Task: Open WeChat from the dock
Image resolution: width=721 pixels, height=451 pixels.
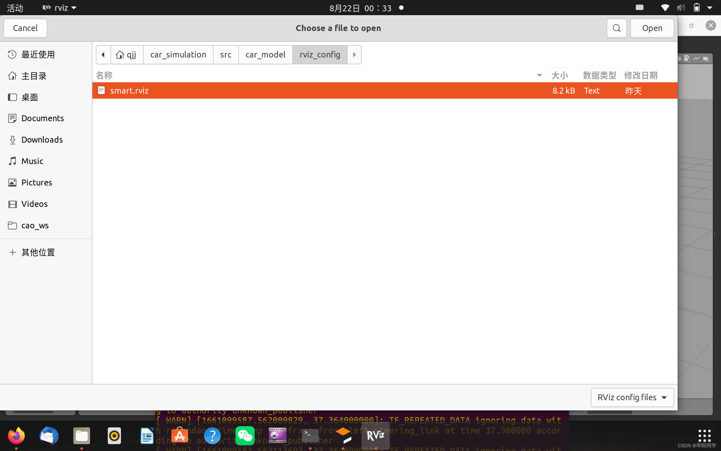Action: 245,436
